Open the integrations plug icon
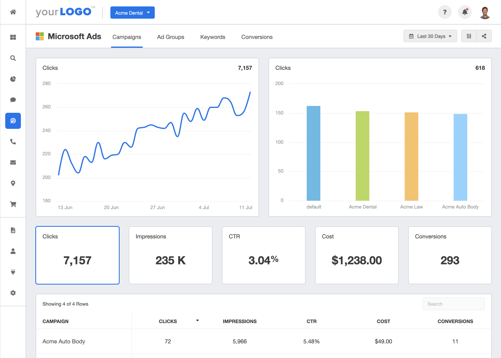501x358 pixels. (13, 272)
